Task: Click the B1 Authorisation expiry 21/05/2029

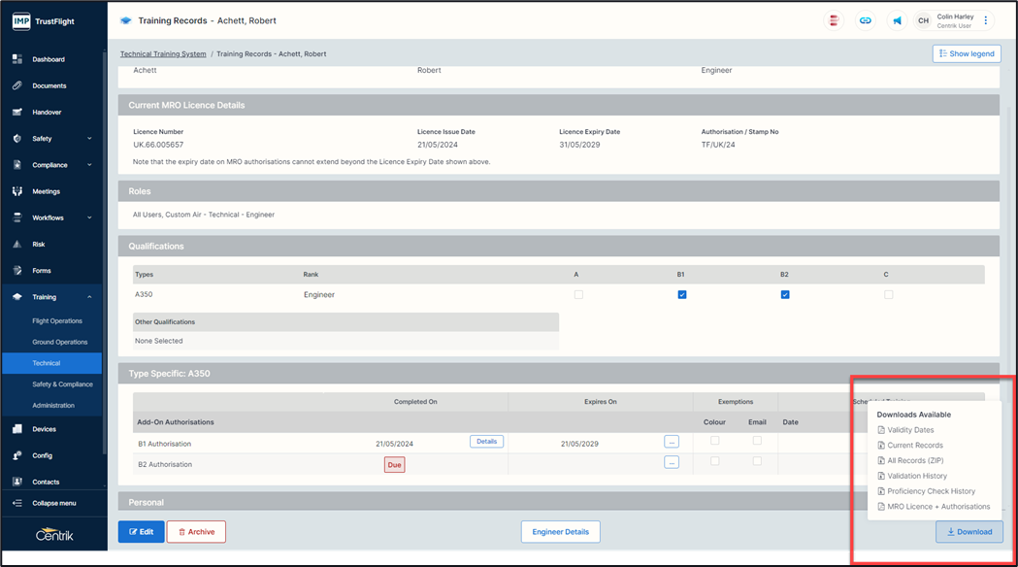Action: click(579, 445)
